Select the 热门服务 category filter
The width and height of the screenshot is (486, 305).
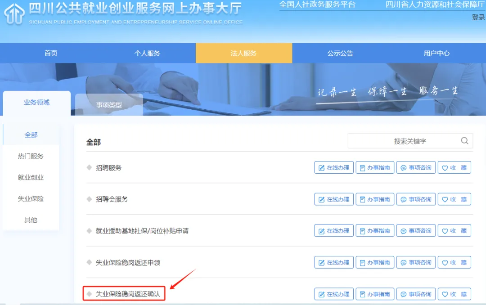30,156
